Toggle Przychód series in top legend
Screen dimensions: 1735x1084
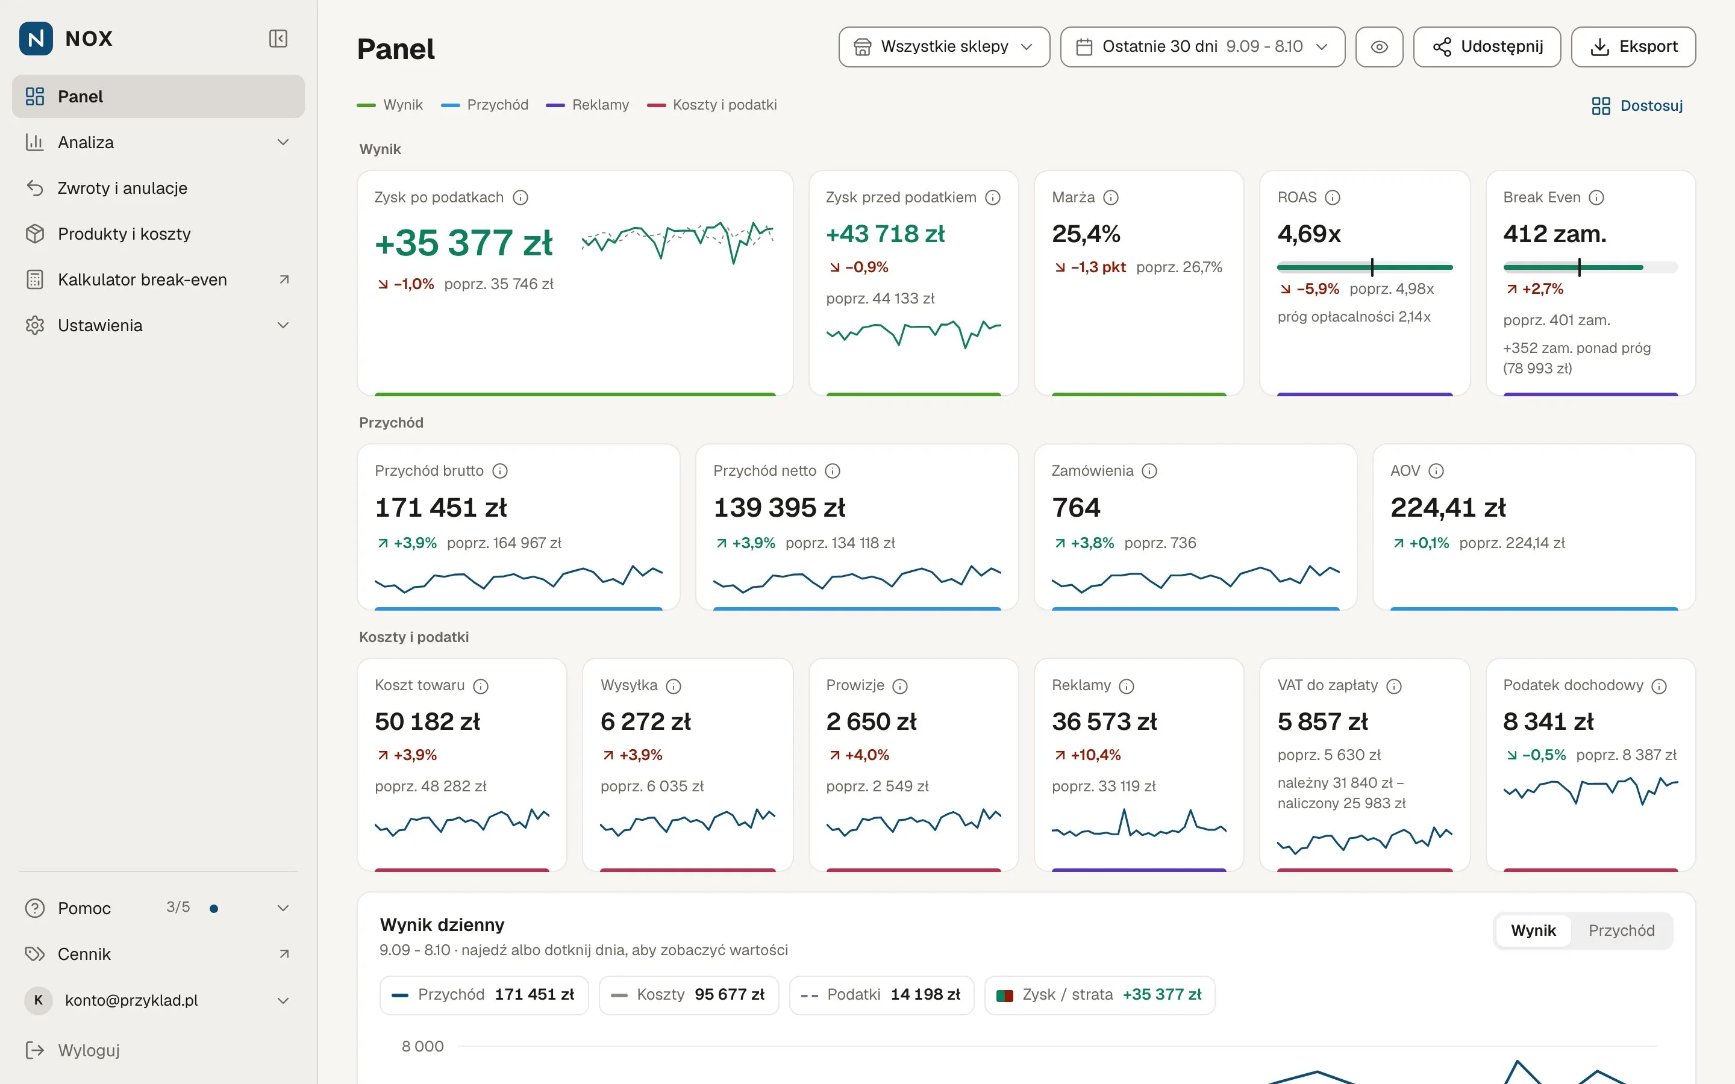[x=484, y=105]
